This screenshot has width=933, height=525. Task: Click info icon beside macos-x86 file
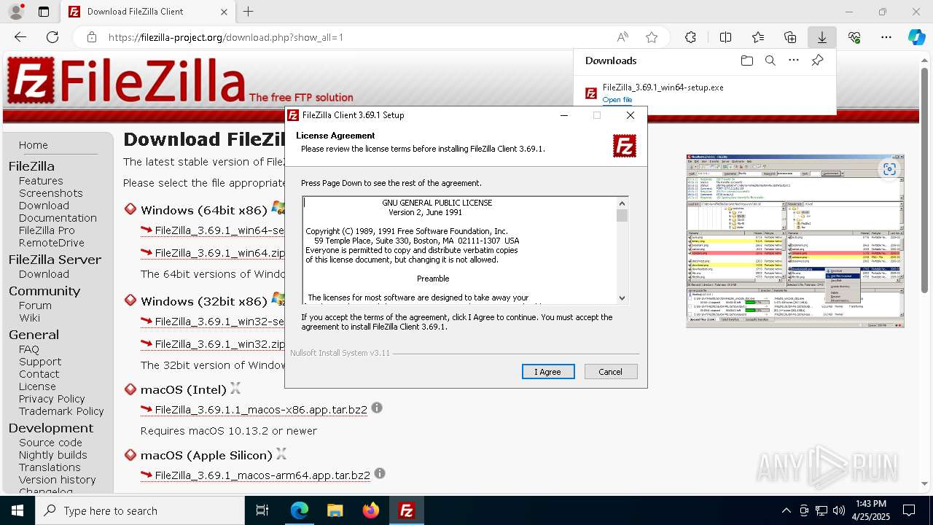377,408
